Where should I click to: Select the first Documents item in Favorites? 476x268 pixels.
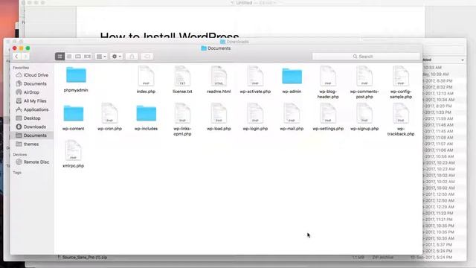[x=32, y=83]
